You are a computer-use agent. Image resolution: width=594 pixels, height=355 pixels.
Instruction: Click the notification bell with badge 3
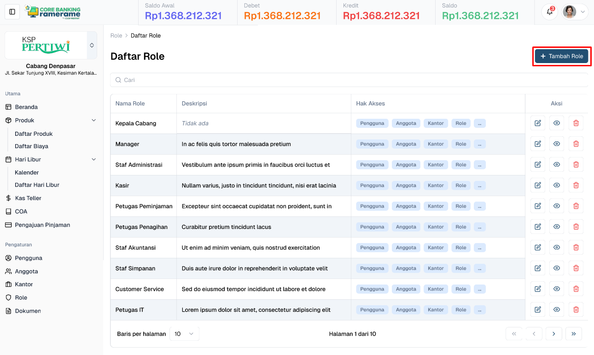click(549, 12)
